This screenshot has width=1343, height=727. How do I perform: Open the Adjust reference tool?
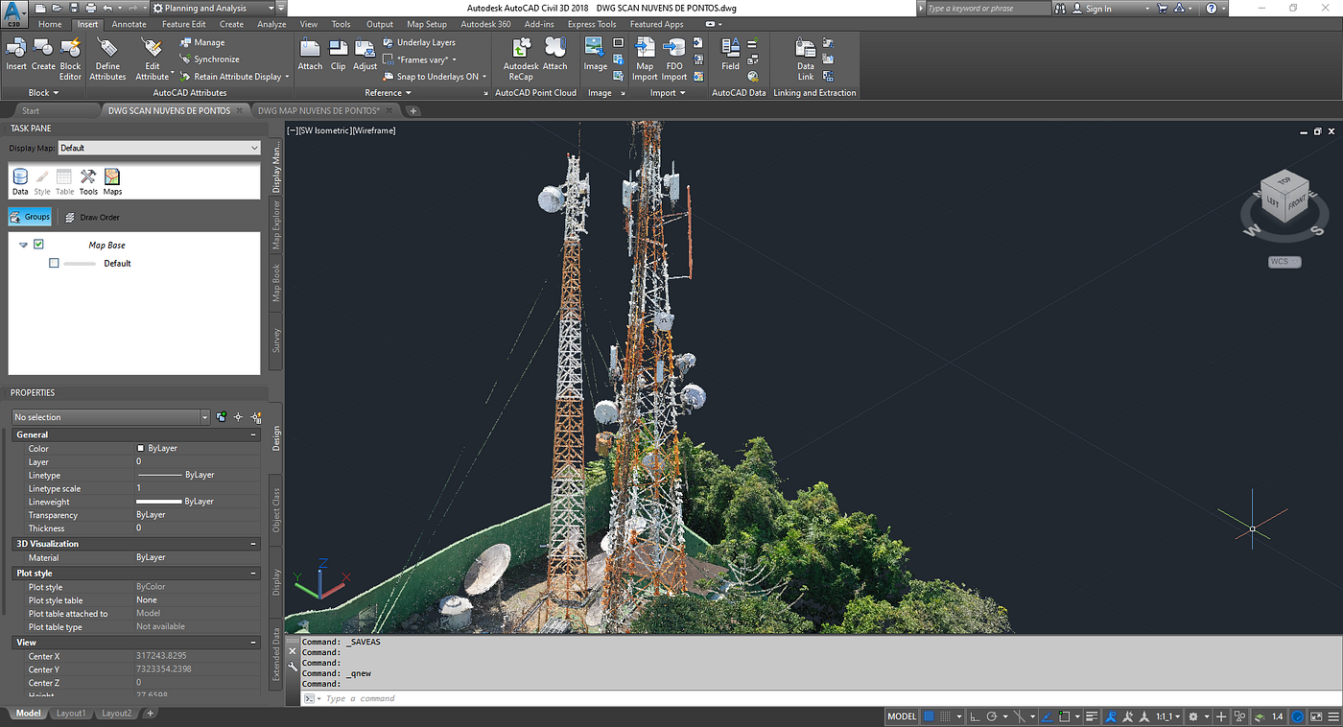click(x=365, y=54)
